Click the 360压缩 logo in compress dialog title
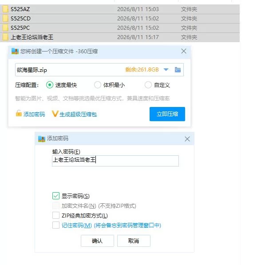This screenshot has width=265, height=265. coord(15,51)
